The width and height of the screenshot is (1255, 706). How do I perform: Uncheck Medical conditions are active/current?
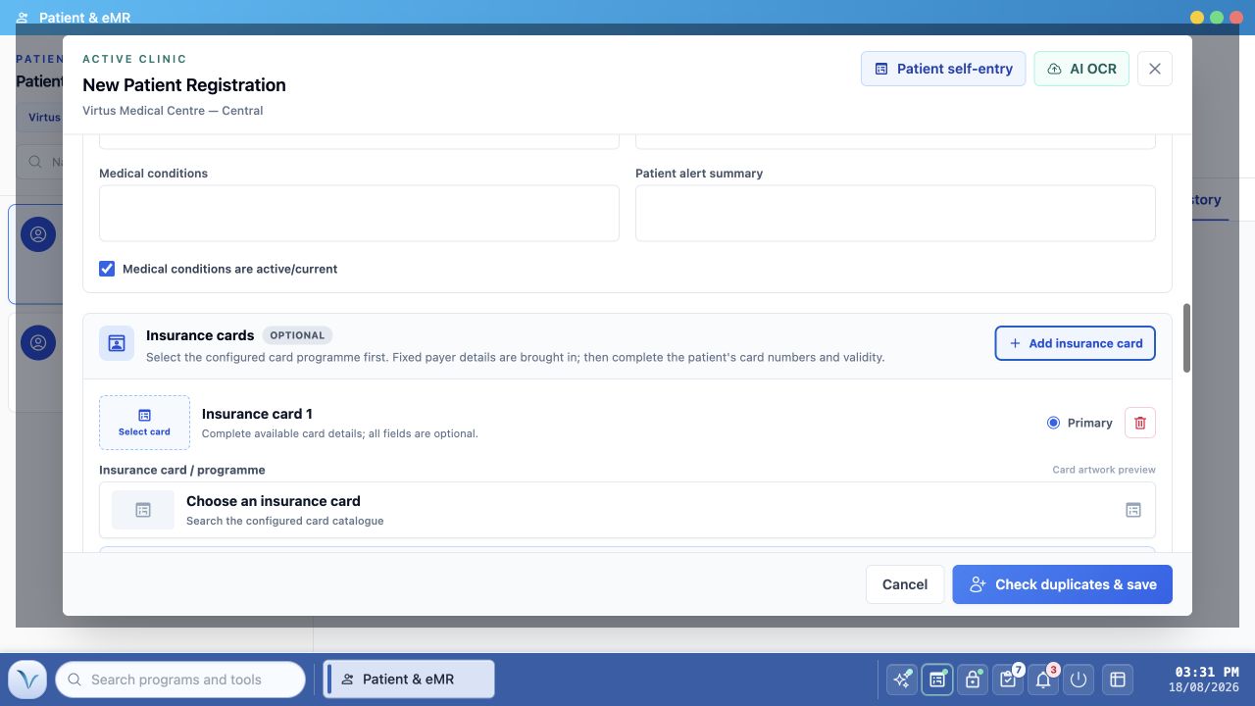107,269
